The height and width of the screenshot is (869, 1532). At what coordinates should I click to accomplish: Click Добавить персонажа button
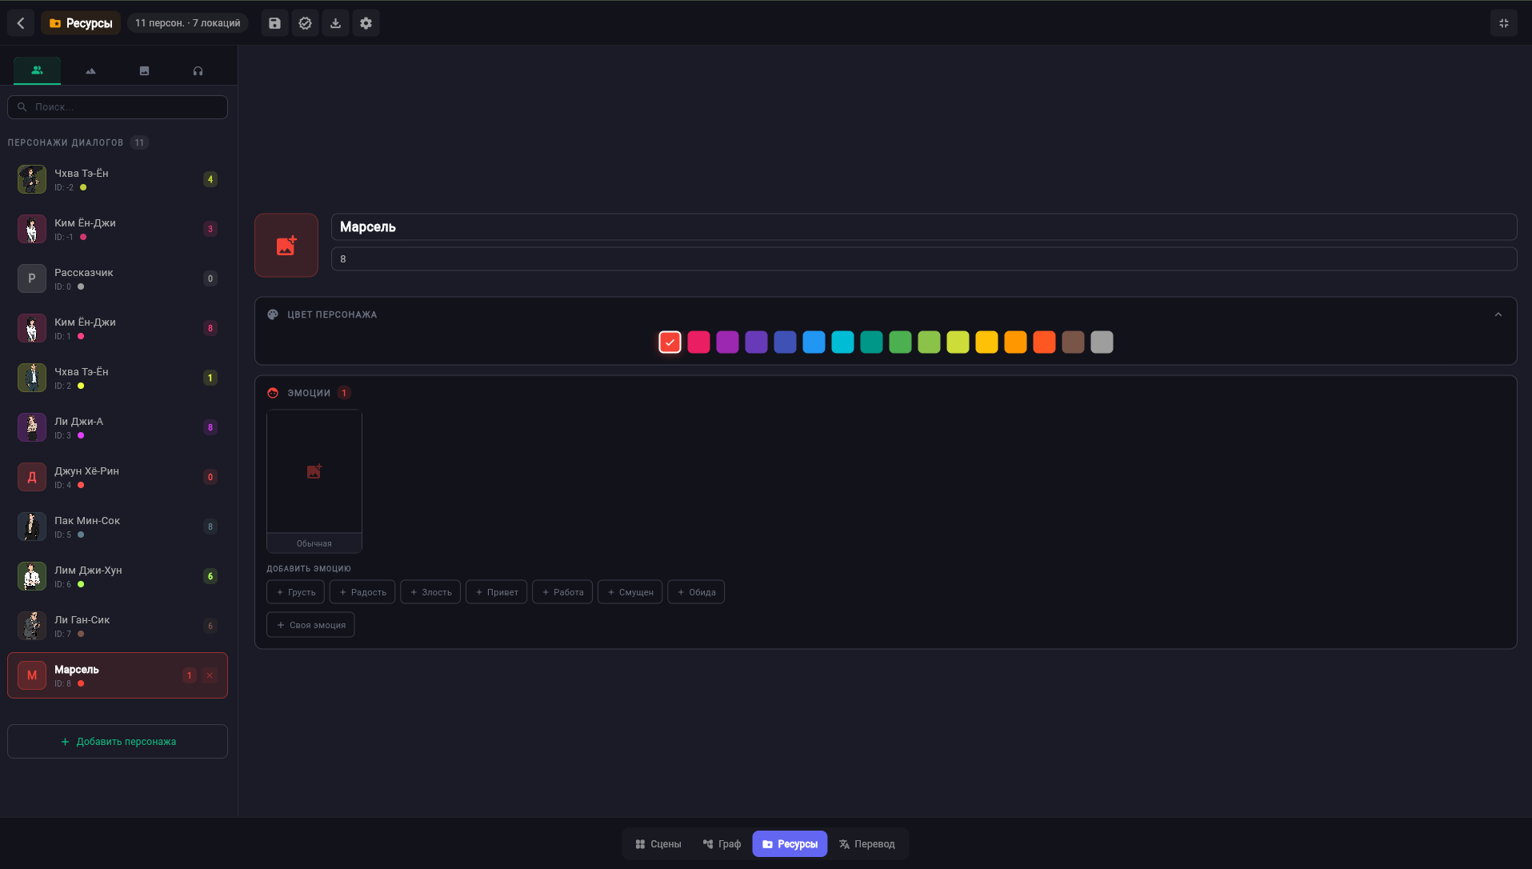click(x=118, y=742)
